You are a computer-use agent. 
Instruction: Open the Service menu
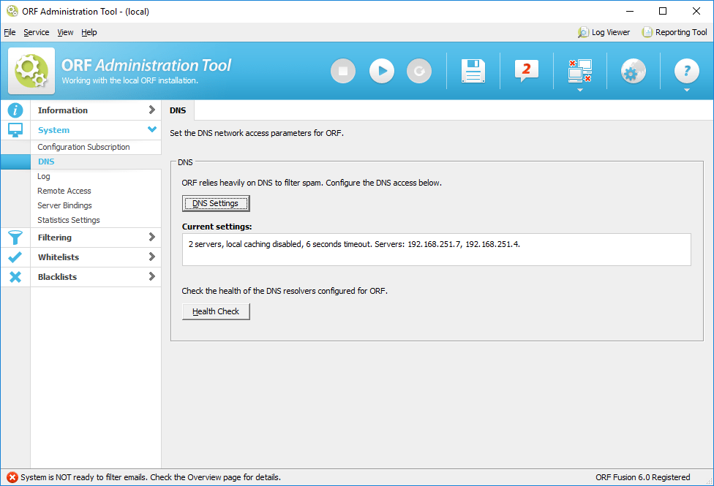tap(37, 32)
